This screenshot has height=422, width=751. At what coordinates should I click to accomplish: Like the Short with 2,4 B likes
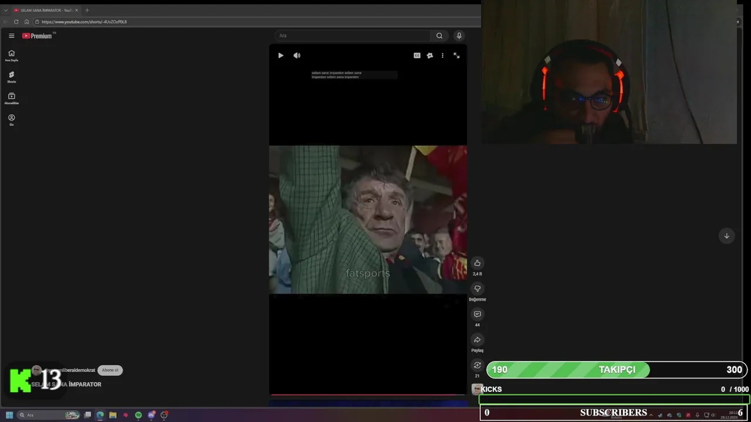pyautogui.click(x=477, y=263)
